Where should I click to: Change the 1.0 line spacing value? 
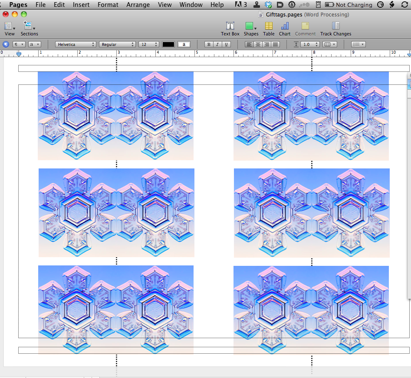pos(309,45)
